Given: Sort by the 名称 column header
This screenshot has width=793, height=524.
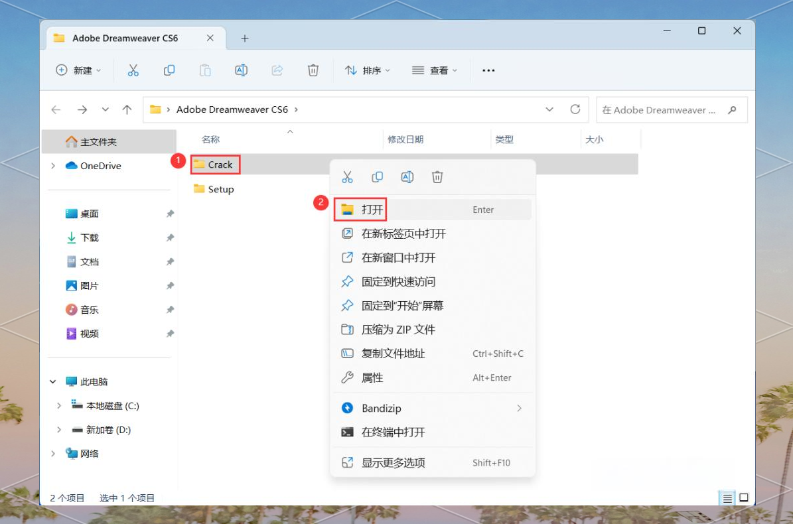Looking at the screenshot, I should tap(210, 139).
